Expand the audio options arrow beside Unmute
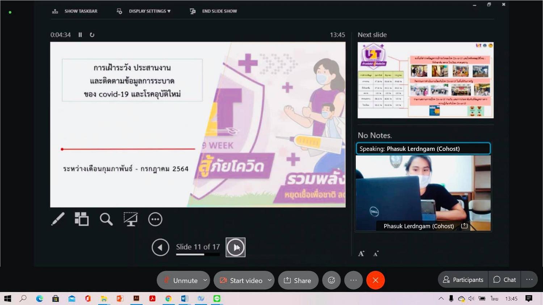 click(x=205, y=280)
